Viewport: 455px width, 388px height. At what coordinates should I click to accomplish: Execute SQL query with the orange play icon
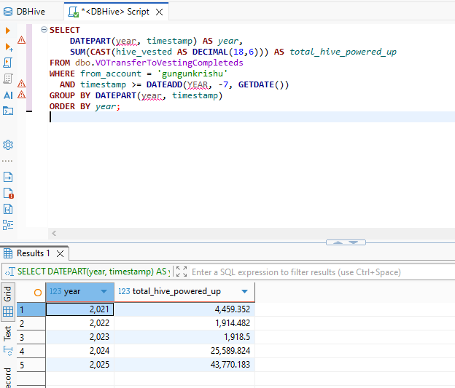pos(8,31)
